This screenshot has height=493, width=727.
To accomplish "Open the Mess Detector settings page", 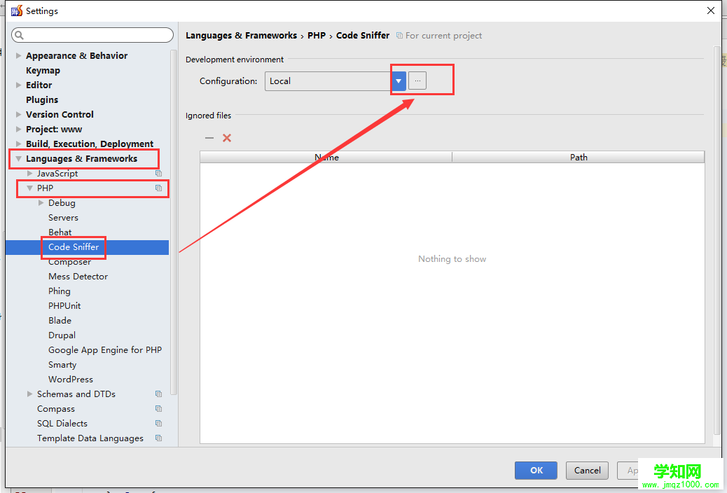I will [x=78, y=277].
